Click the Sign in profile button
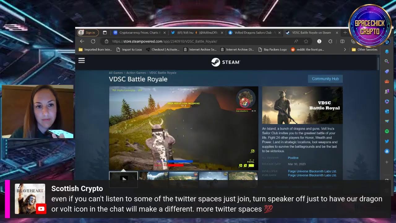The height and width of the screenshot is (223, 396). click(x=88, y=33)
